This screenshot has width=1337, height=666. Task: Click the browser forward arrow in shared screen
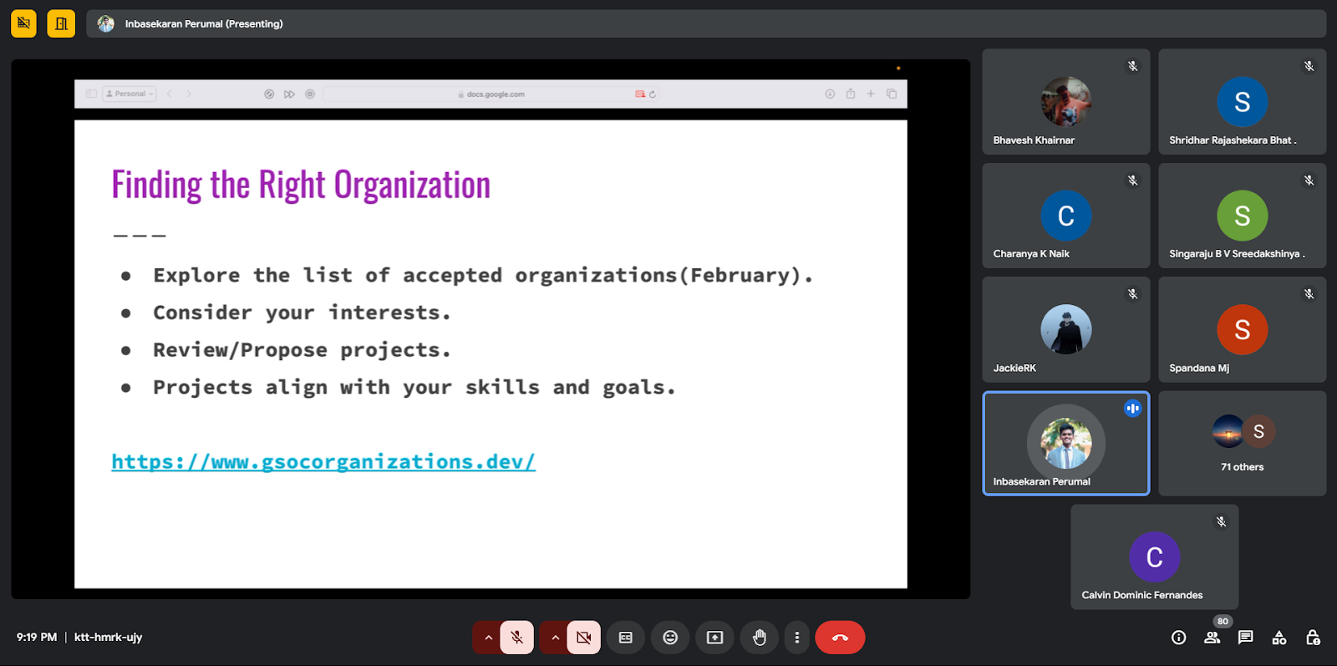(189, 94)
